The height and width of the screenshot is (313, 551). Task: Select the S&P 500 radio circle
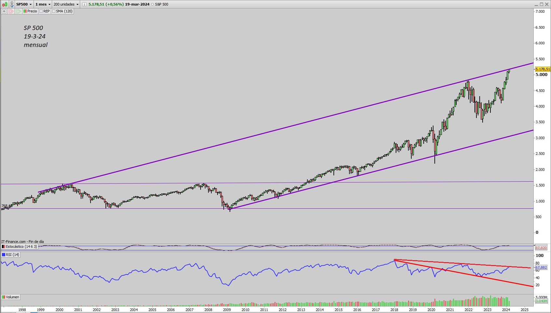click(x=152, y=4)
